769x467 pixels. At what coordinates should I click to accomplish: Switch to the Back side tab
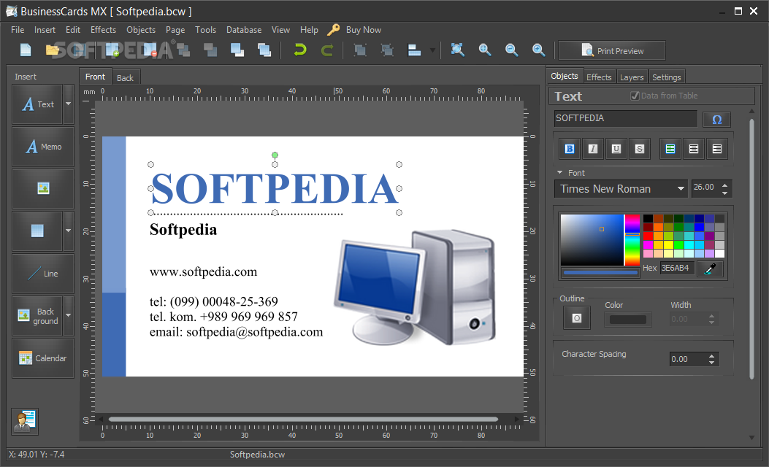coord(125,78)
